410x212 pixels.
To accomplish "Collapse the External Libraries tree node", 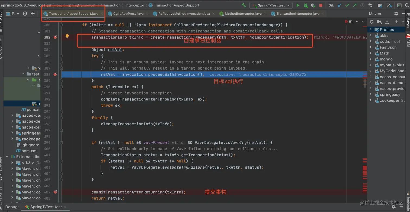I will [7, 156].
